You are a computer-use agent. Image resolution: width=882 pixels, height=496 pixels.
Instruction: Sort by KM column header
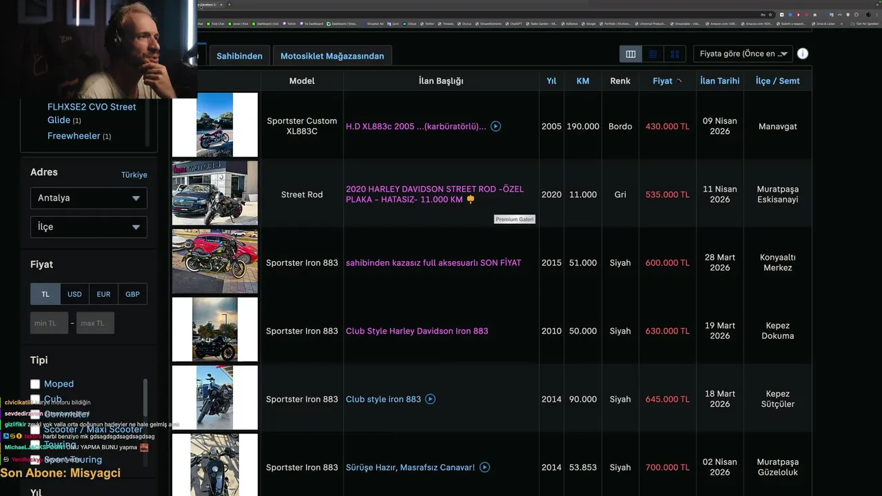click(x=583, y=81)
